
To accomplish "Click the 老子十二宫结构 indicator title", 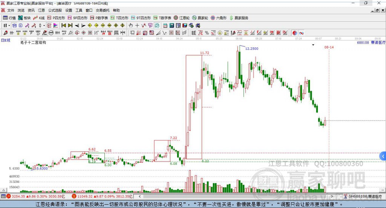I will coord(33,42).
